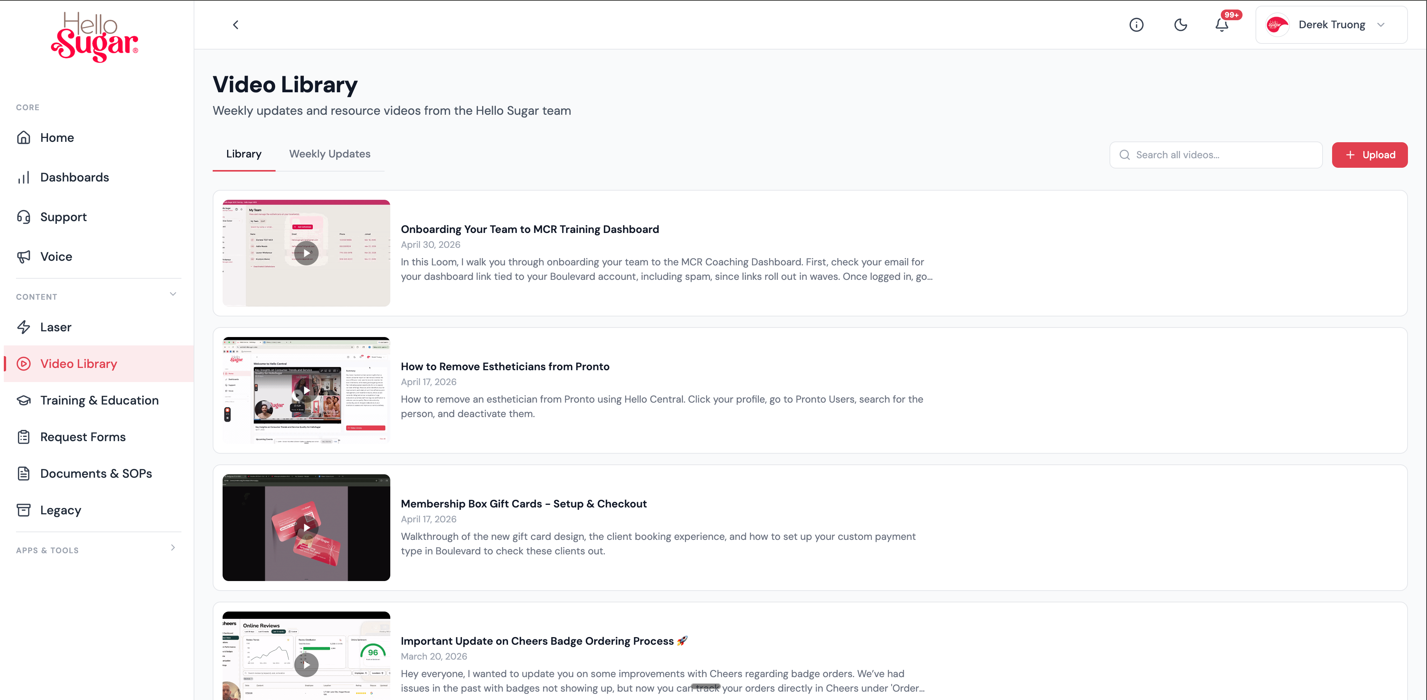
Task: Open Laser in the sidebar
Action: (99, 327)
